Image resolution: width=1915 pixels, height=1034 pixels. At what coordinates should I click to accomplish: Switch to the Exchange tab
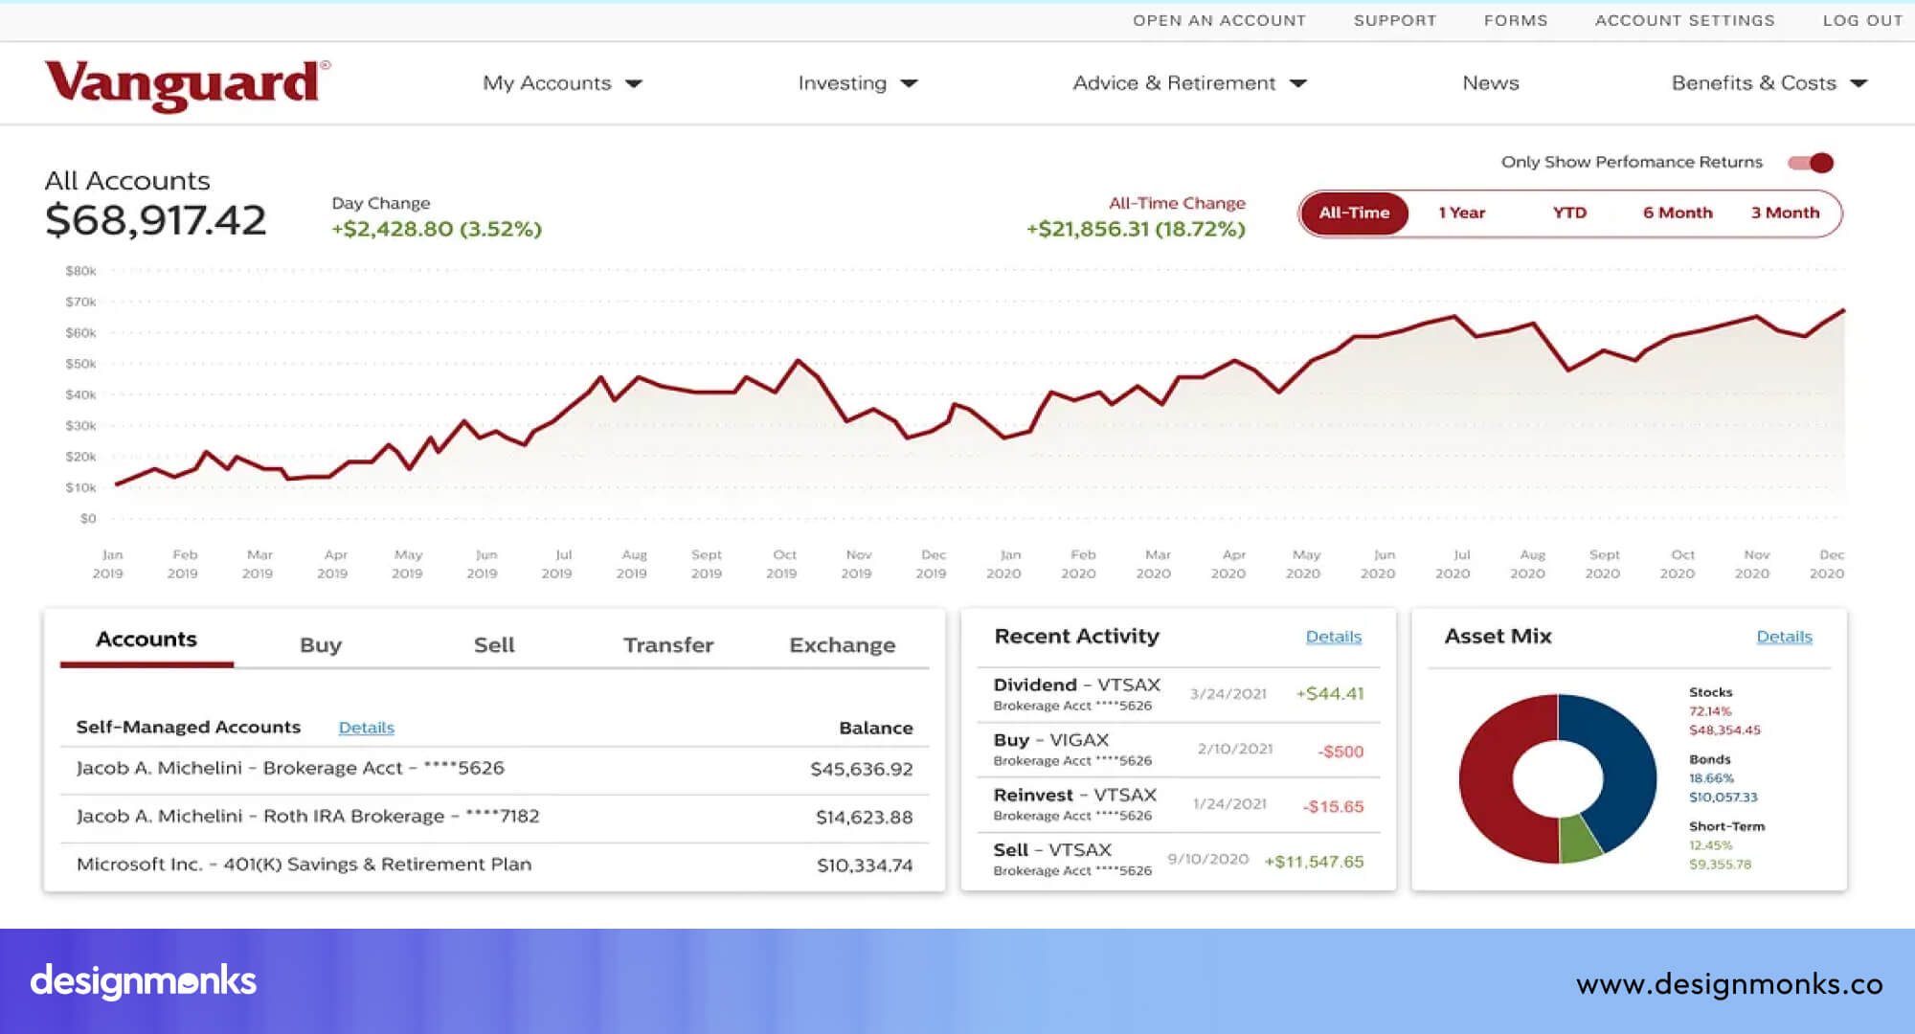(x=842, y=644)
